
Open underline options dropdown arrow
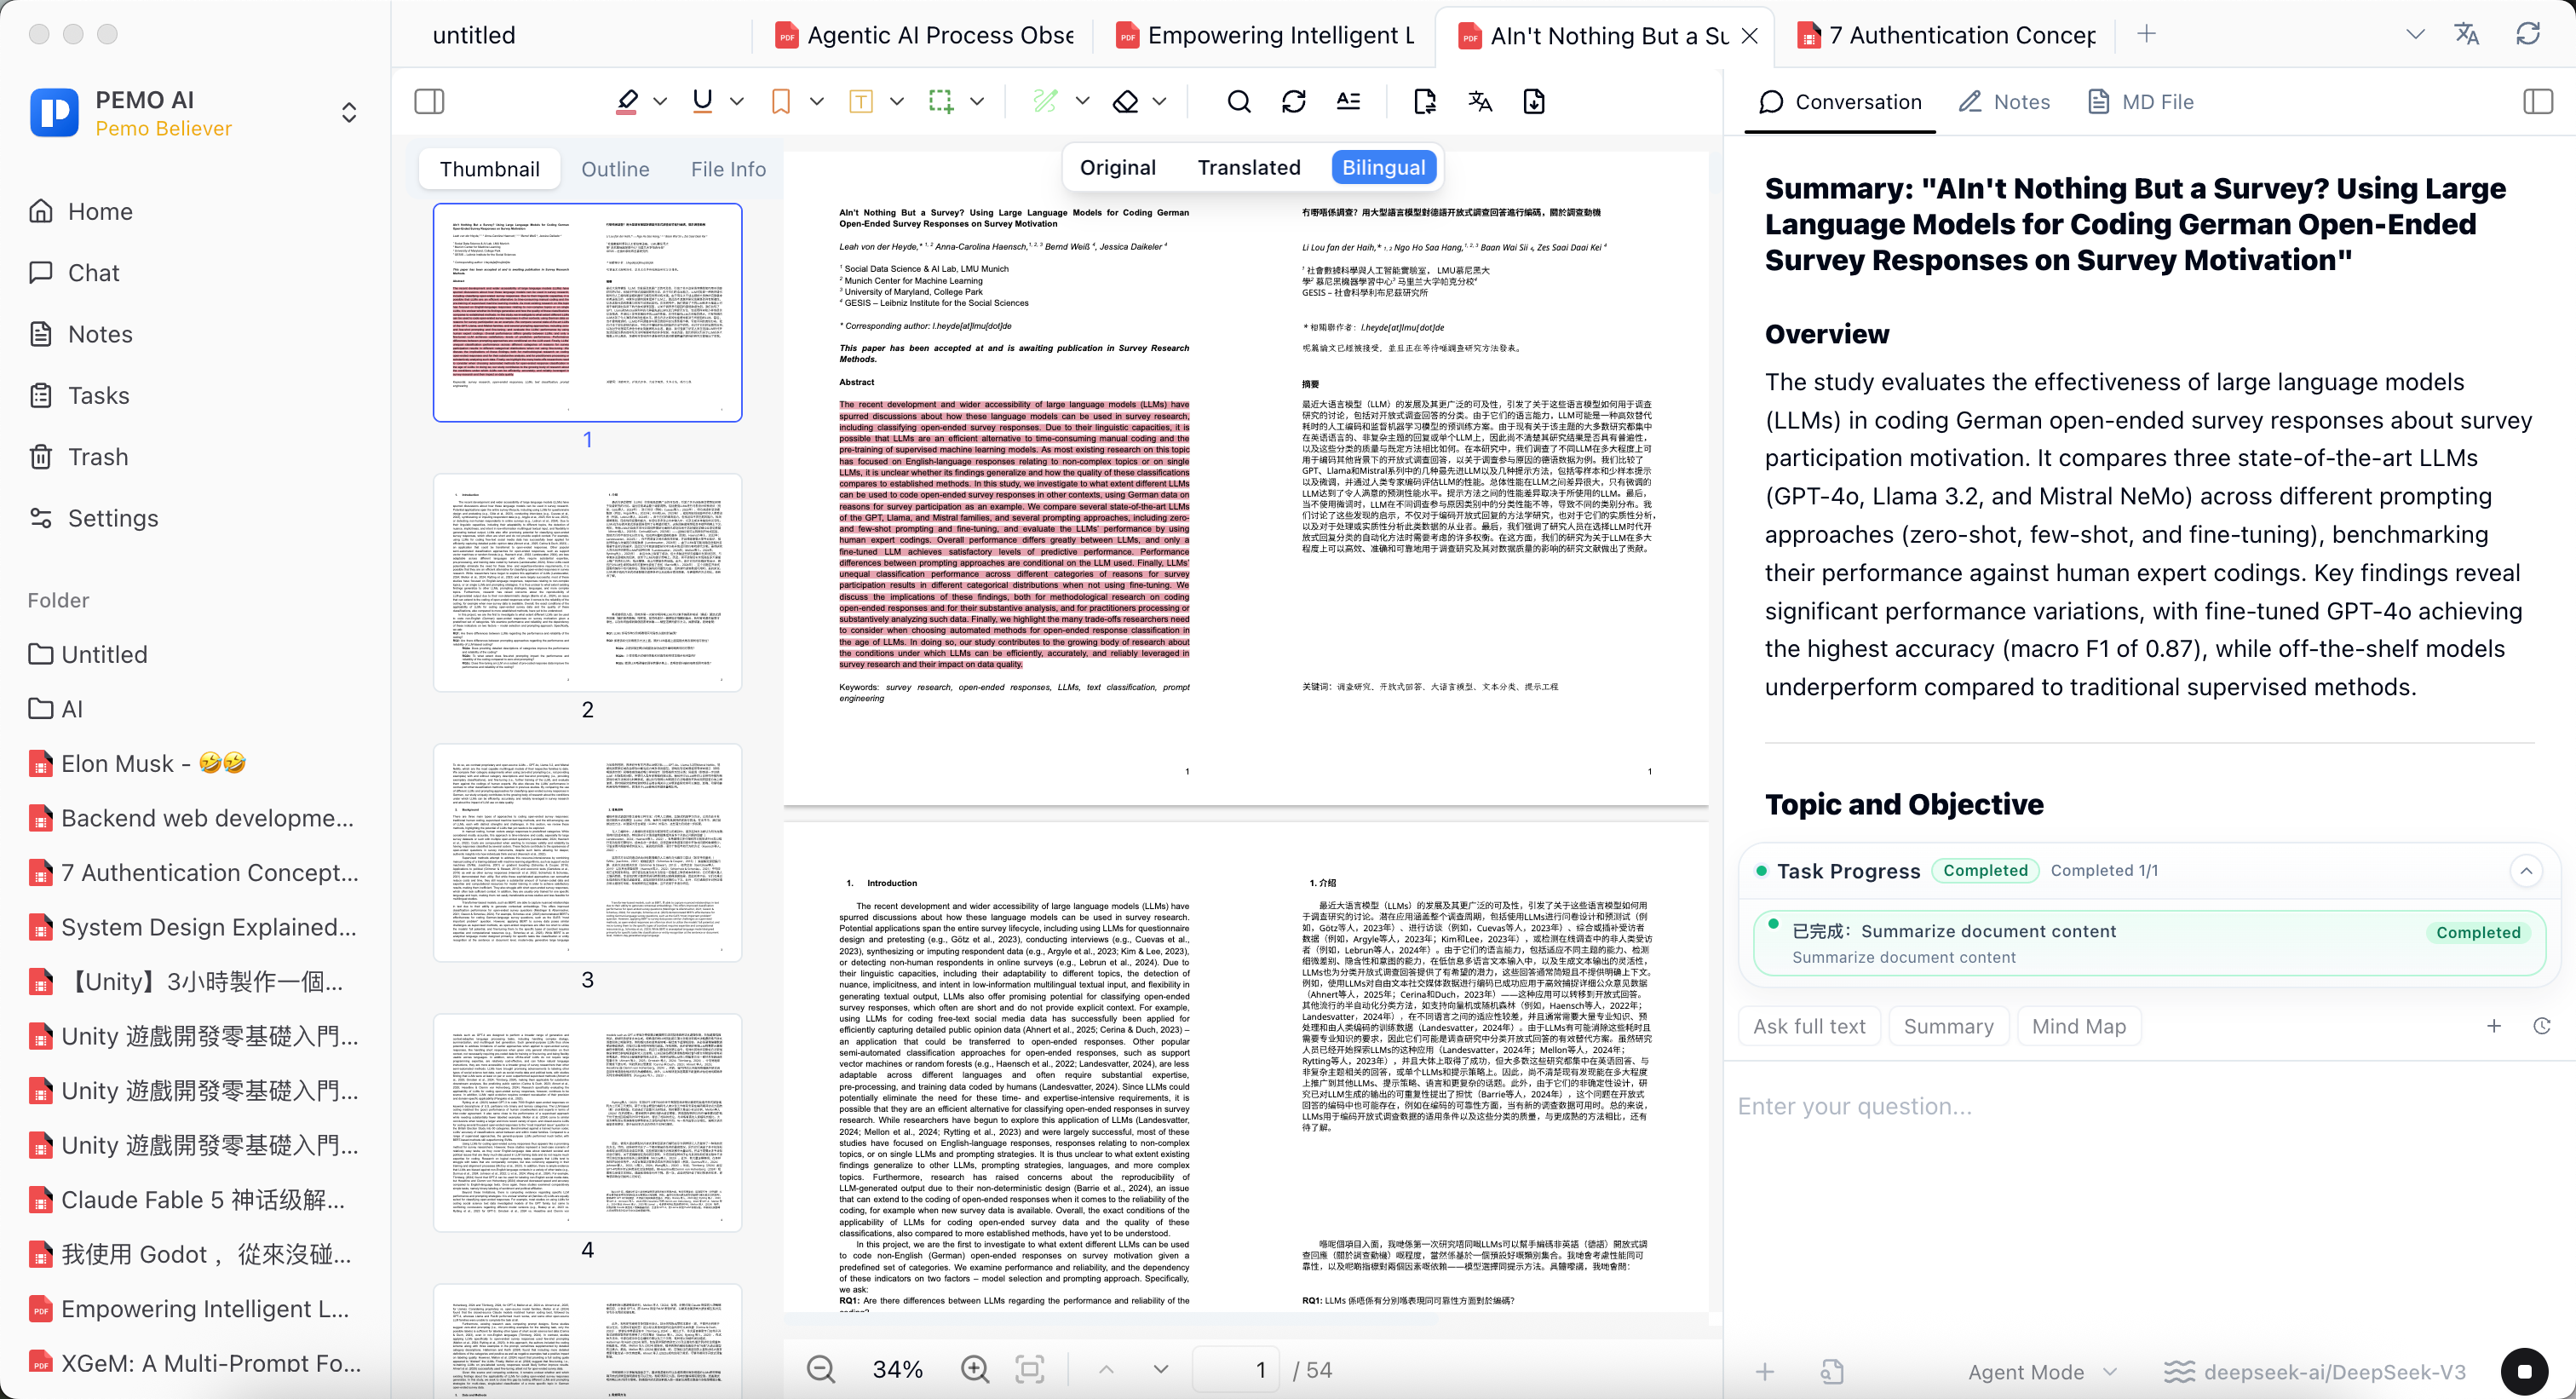point(737,101)
